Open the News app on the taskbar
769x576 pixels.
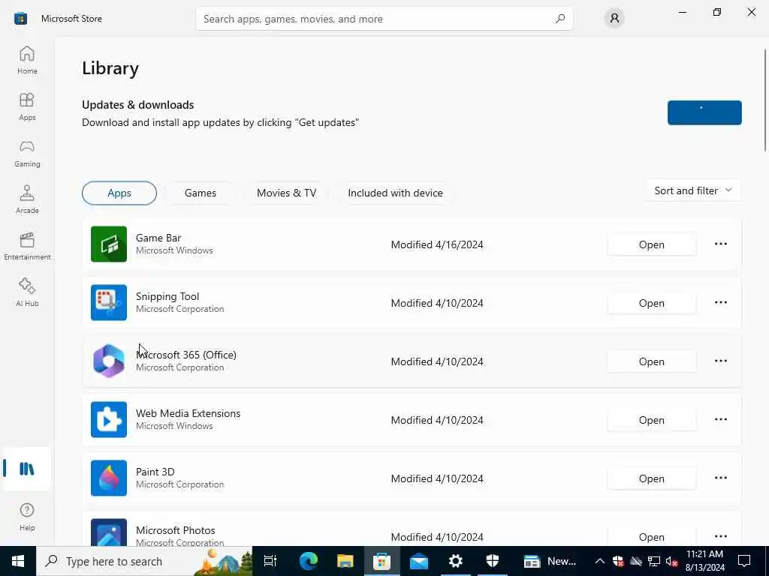click(x=549, y=561)
